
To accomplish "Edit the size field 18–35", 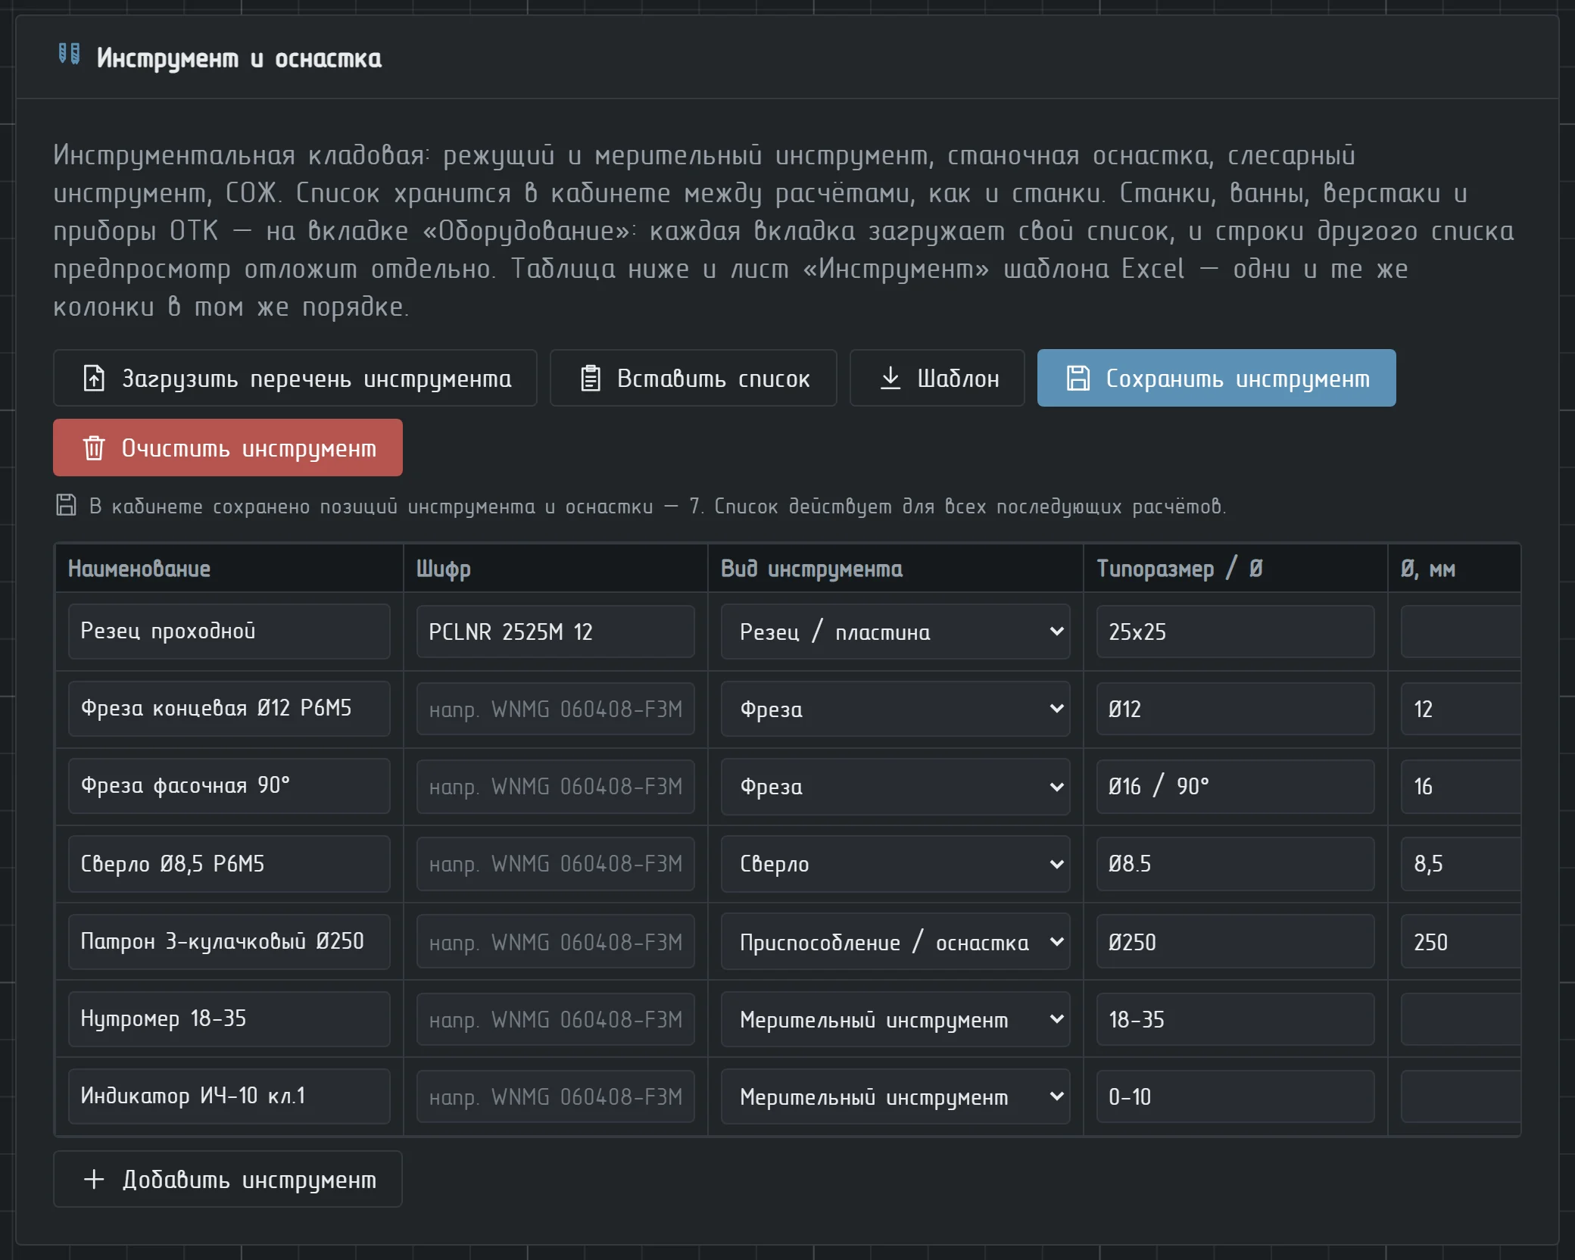I will pyautogui.click(x=1236, y=1019).
